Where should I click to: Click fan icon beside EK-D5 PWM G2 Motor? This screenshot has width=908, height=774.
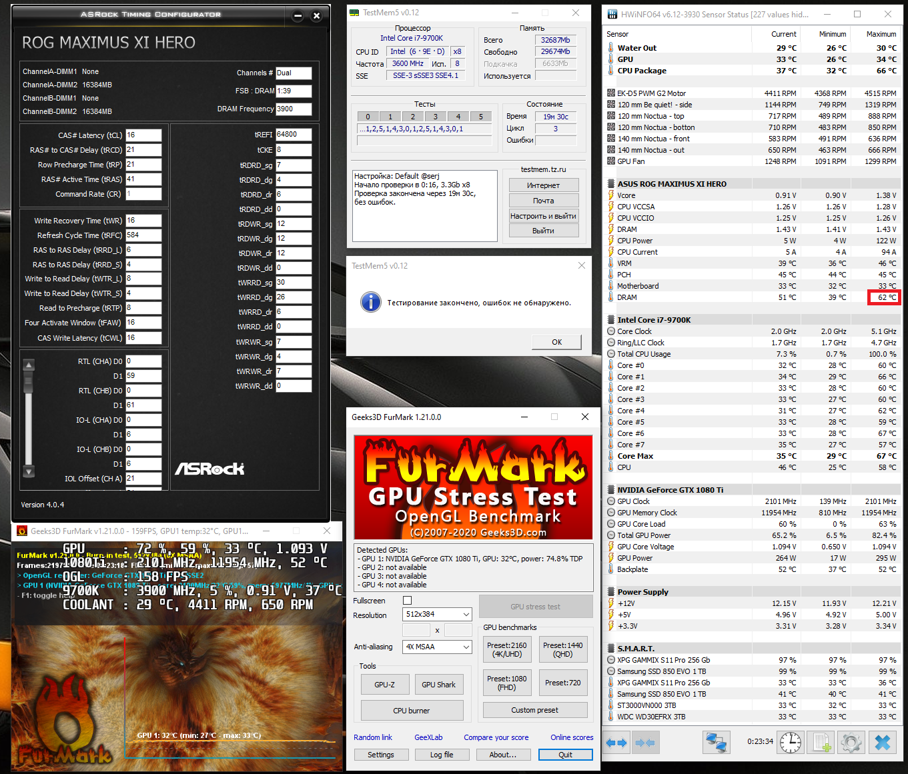[611, 93]
